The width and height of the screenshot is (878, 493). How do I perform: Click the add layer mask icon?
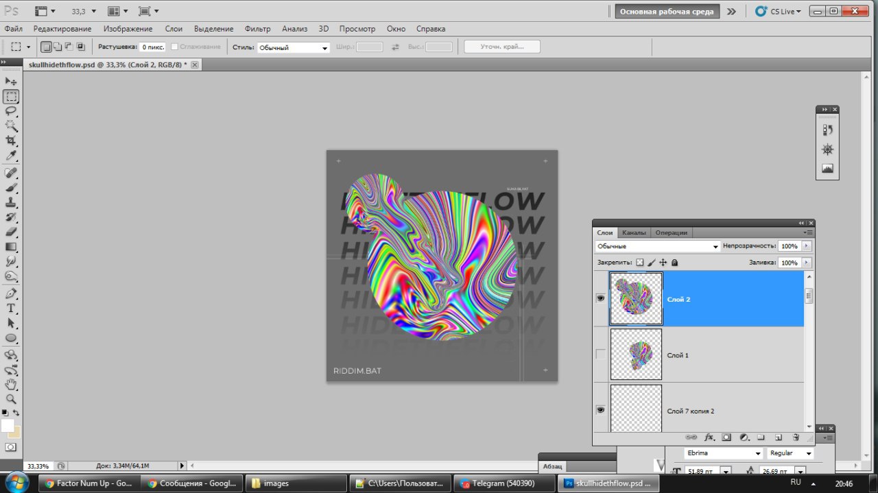point(726,437)
